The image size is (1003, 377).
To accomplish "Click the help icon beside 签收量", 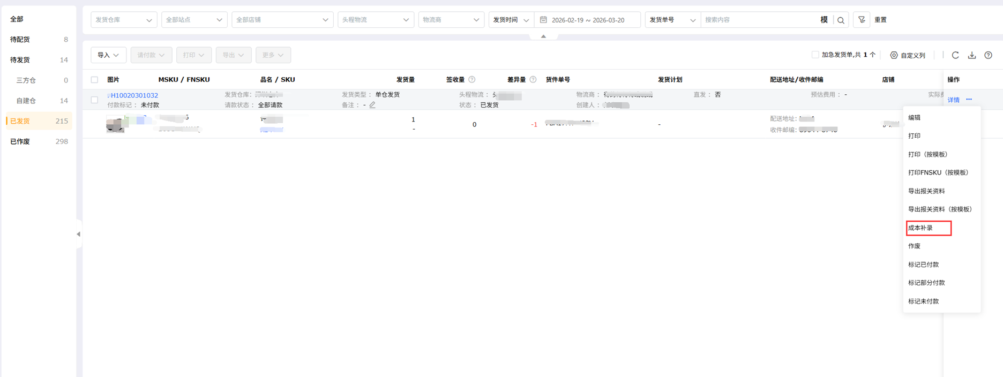I will coord(472,79).
